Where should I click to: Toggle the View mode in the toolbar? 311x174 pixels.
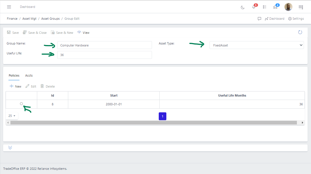(x=83, y=32)
